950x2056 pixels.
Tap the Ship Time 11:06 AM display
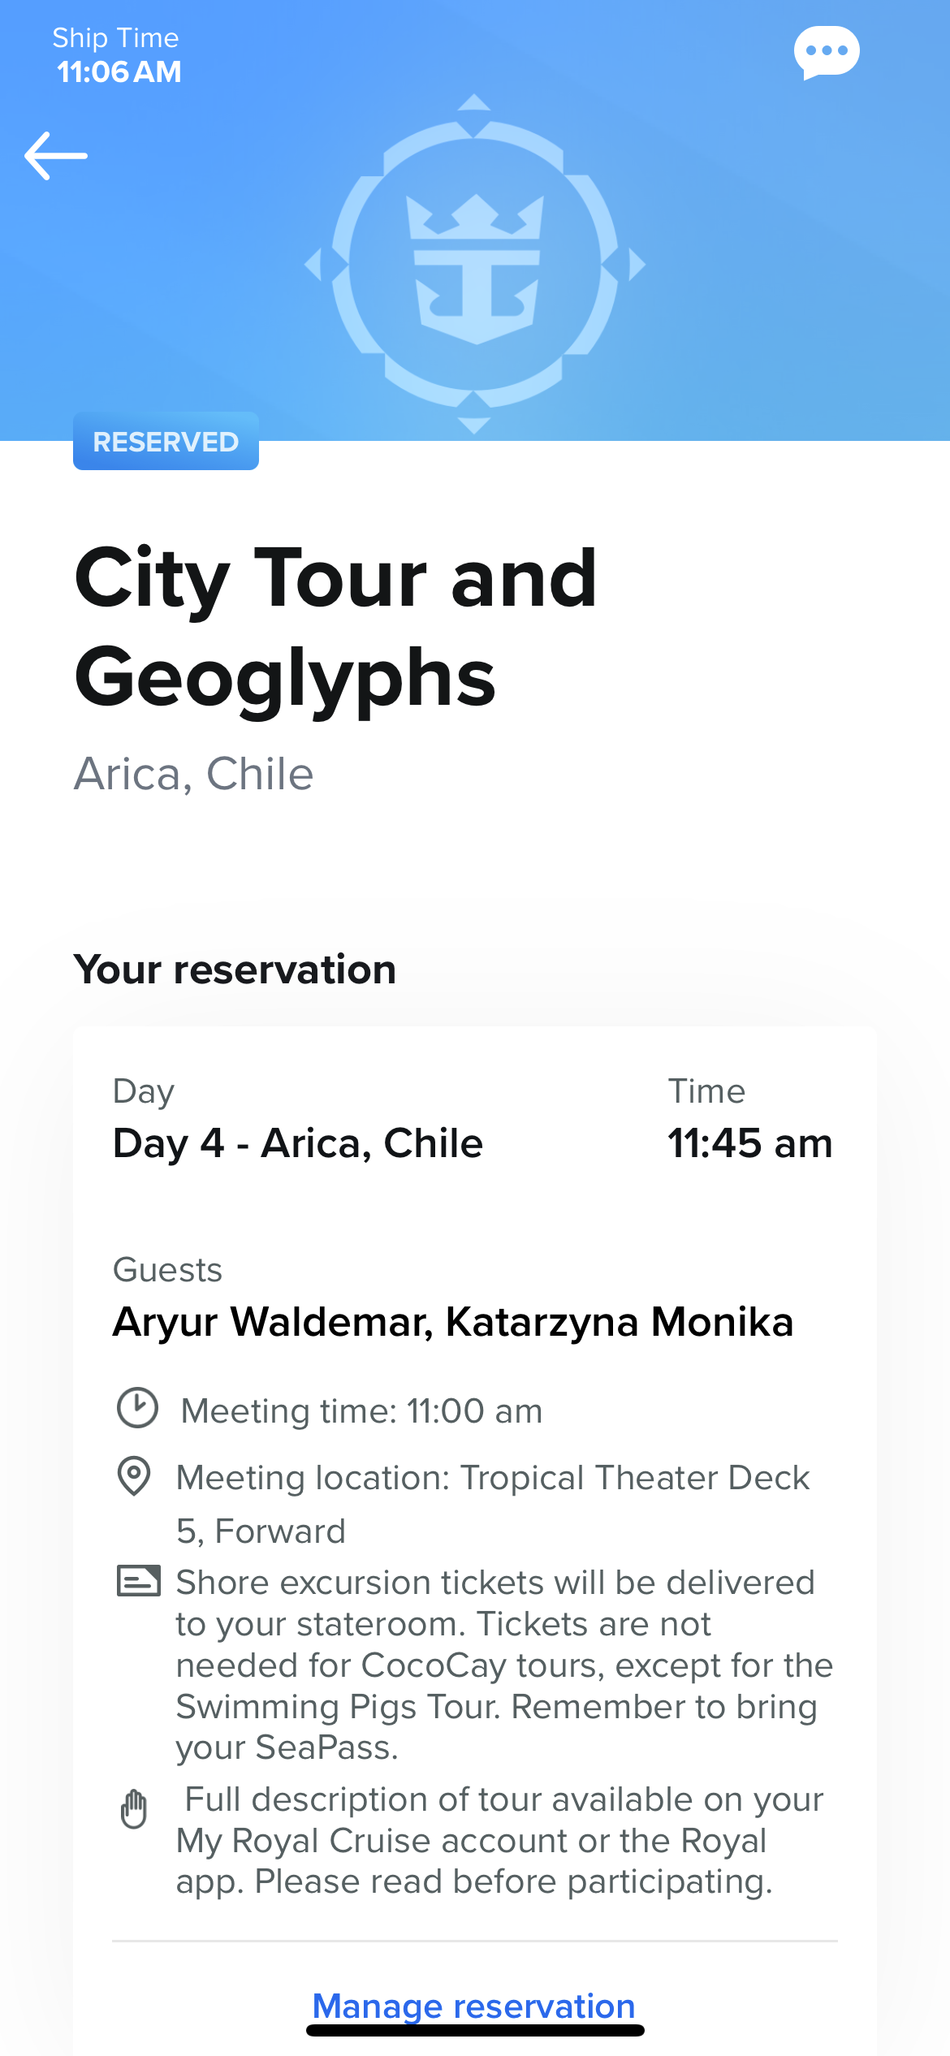click(117, 56)
